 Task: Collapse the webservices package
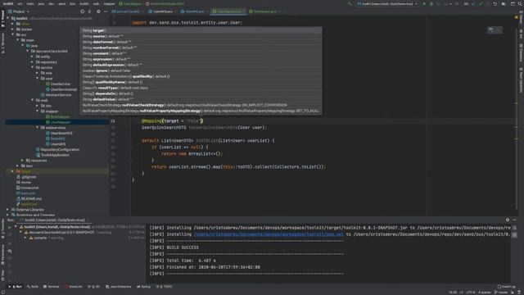pos(38,128)
